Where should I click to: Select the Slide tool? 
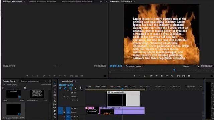55,108
